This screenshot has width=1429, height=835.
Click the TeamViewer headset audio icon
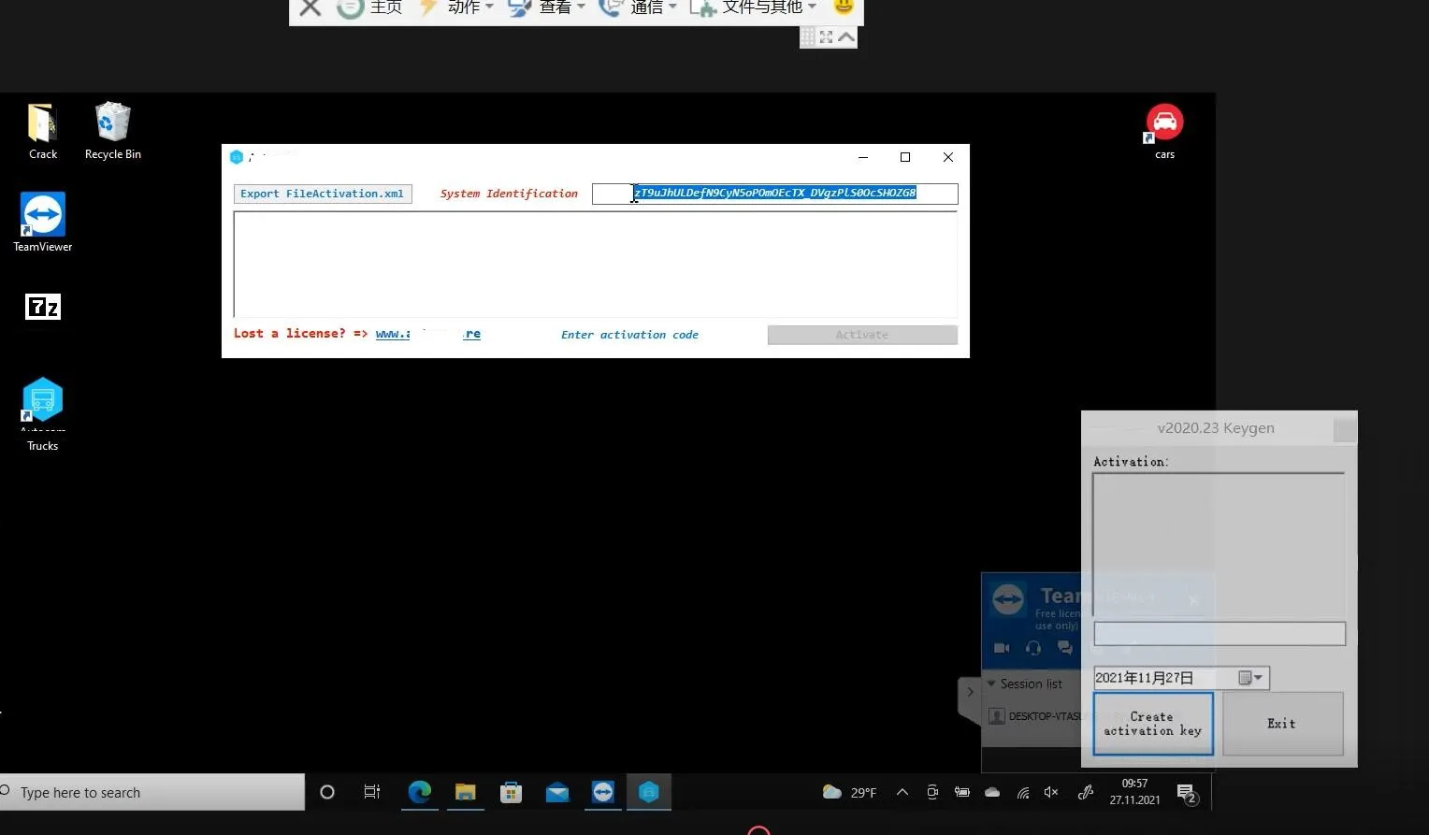coord(1032,648)
